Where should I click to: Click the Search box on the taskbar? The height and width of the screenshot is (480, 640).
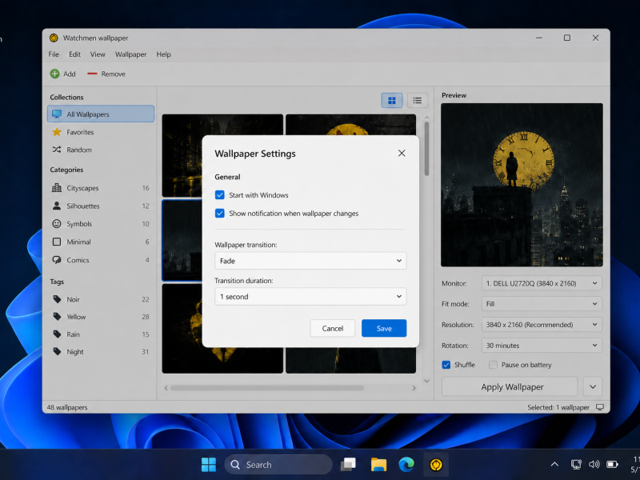pyautogui.click(x=278, y=465)
